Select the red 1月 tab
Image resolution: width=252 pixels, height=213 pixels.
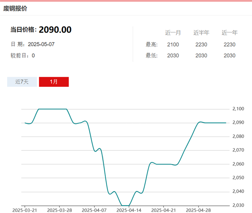click(54, 82)
